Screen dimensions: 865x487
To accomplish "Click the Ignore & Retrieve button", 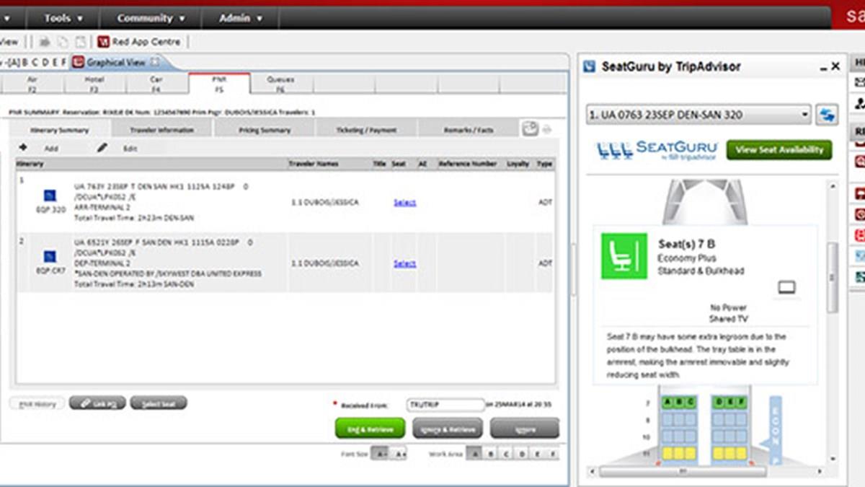I will click(447, 429).
